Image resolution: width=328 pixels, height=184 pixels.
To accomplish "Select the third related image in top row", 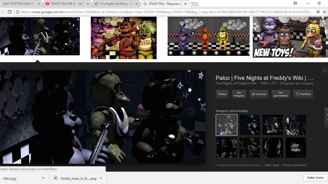I will [273, 125].
